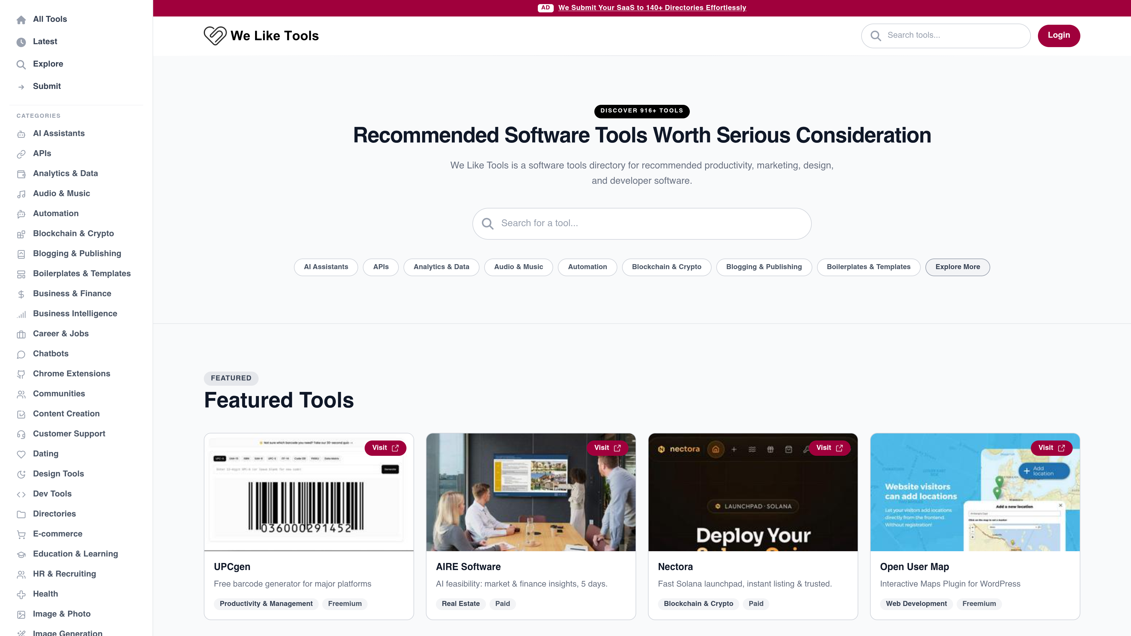Click the Blogging & Publishing page icon
The width and height of the screenshot is (1131, 636).
click(21, 254)
